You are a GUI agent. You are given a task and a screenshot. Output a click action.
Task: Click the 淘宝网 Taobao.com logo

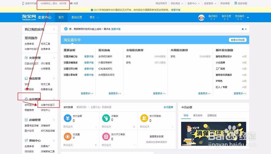(x=29, y=17)
